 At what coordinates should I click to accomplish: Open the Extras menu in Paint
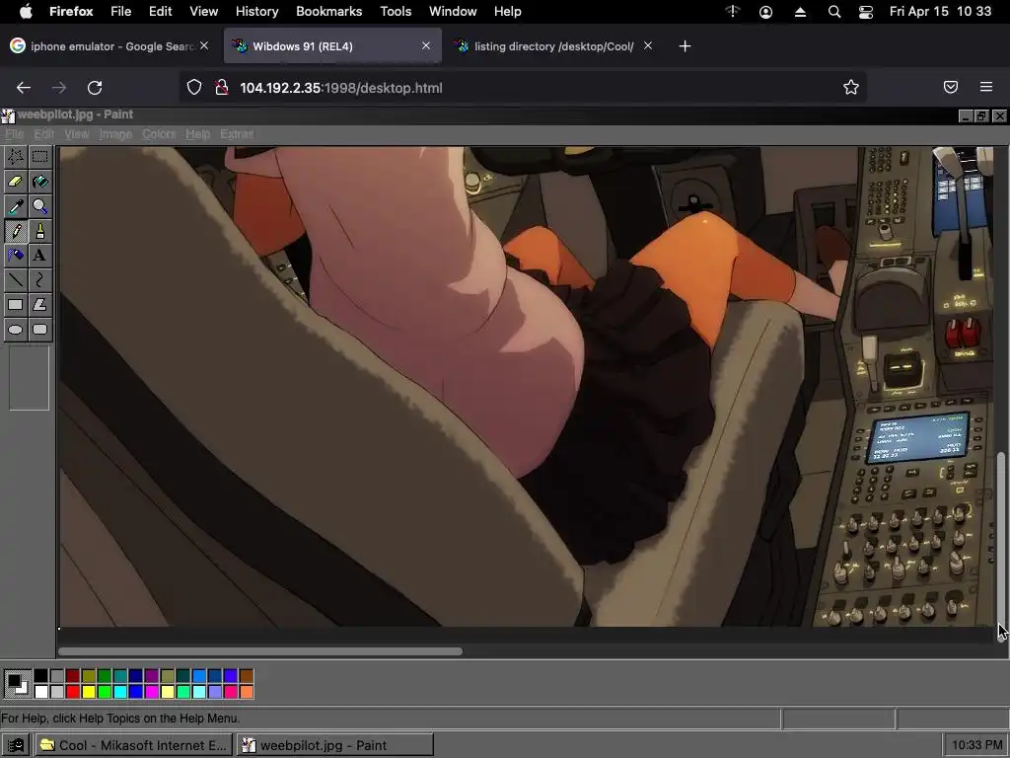237,134
